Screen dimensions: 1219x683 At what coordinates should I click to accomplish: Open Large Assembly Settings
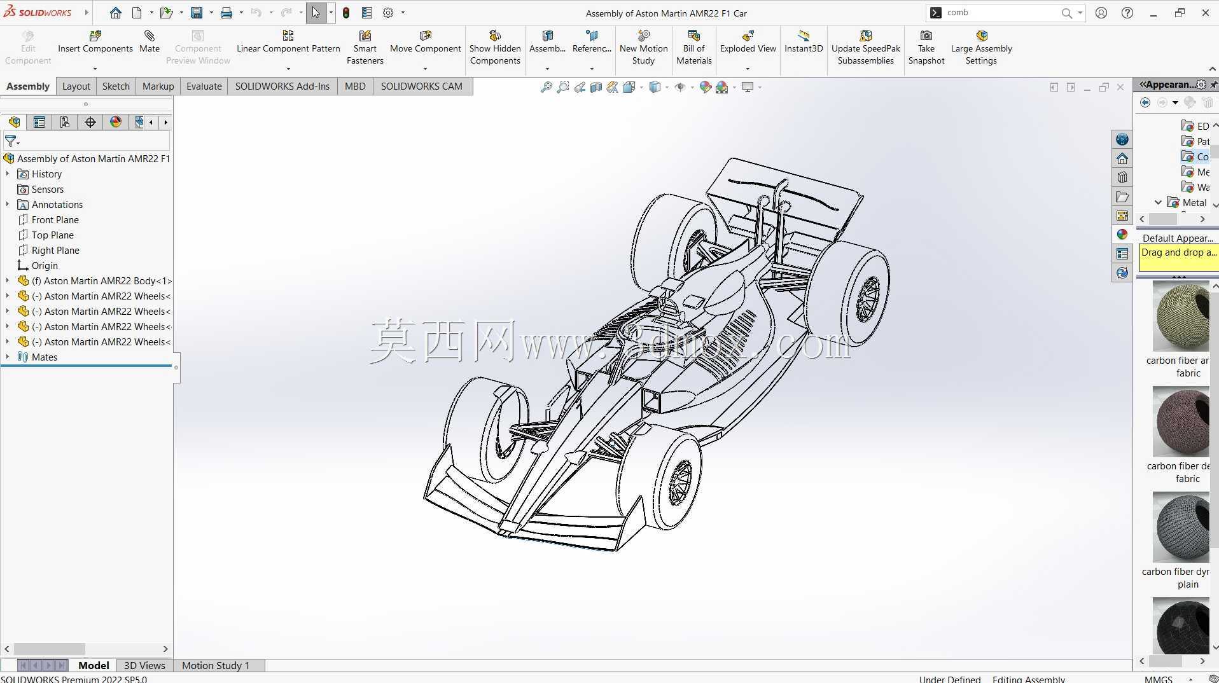(981, 48)
